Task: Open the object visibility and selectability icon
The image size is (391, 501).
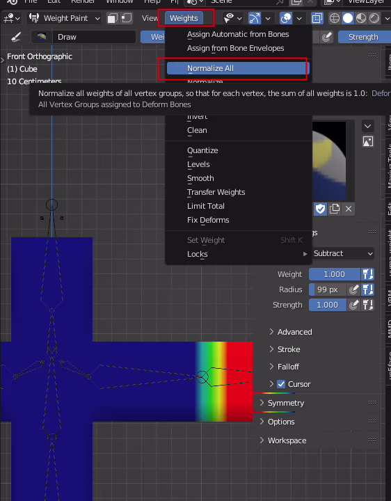Action: (232, 18)
